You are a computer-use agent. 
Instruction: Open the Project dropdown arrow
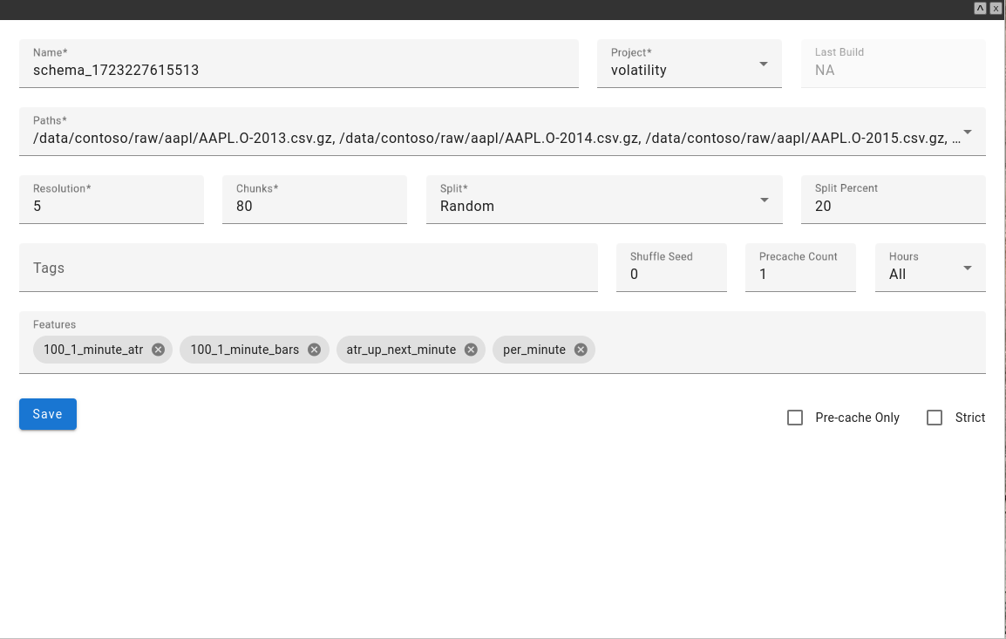763,64
